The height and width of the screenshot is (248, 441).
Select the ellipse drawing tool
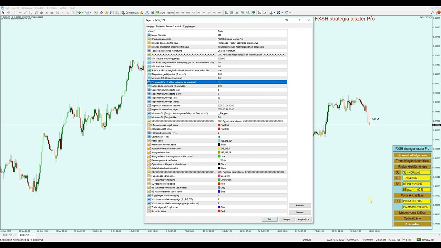coord(41,13)
